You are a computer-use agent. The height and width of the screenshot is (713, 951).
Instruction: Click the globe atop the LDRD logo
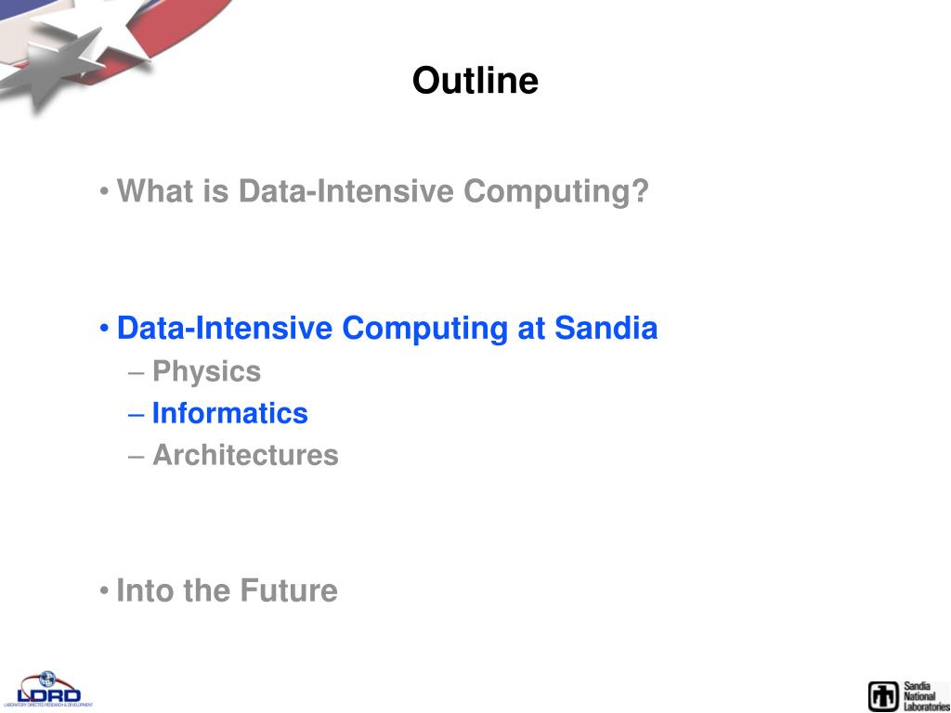tap(46, 679)
